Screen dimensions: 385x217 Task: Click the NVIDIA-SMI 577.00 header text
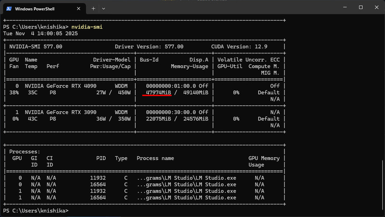point(36,47)
